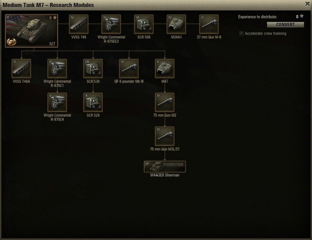Click the 'QF 6 pounder Mk III' label text

128,81
